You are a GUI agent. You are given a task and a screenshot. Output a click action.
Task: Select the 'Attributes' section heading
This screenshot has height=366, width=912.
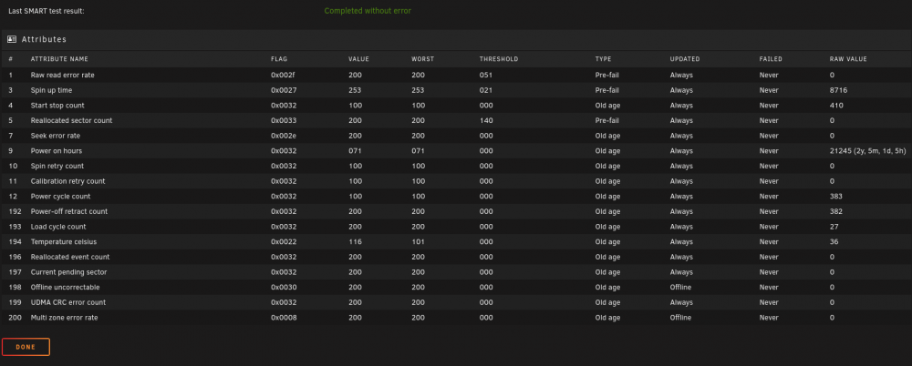click(44, 39)
